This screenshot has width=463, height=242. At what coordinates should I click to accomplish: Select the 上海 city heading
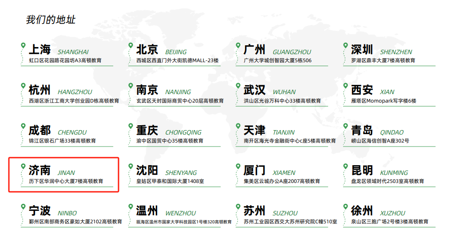click(x=40, y=49)
